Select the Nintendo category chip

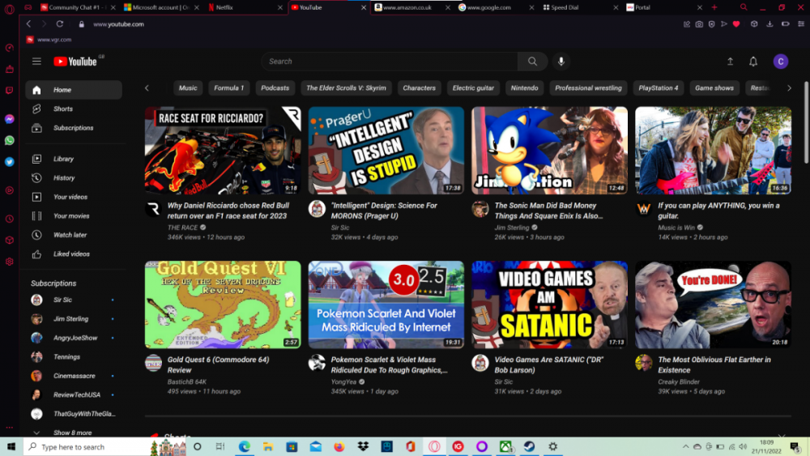tap(524, 88)
